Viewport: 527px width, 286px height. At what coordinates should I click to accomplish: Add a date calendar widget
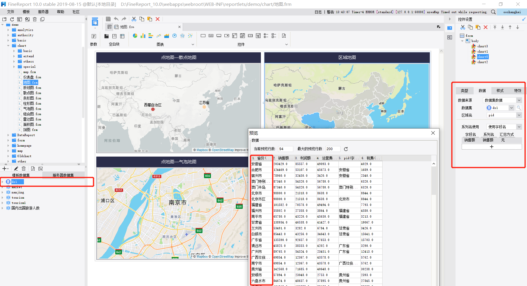point(242,36)
